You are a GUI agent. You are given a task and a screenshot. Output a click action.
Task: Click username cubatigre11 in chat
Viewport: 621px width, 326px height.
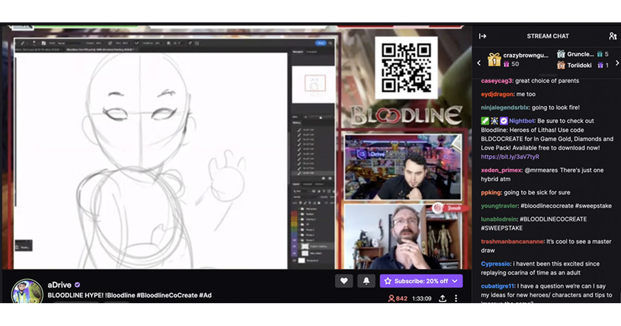tap(498, 286)
